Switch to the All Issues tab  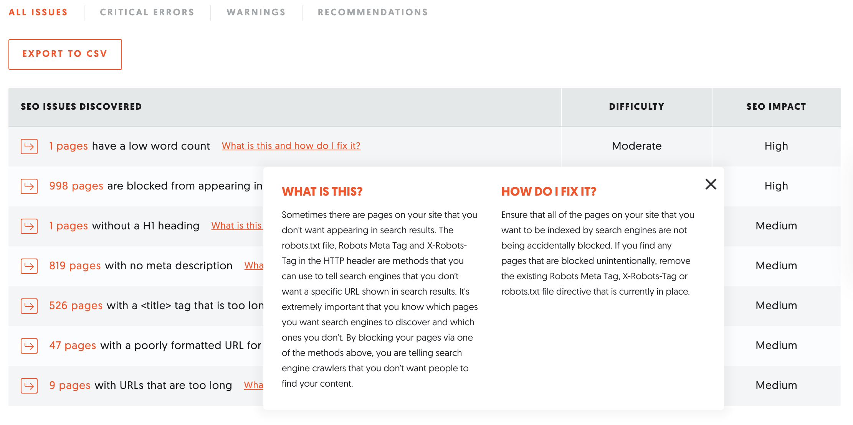coord(38,12)
